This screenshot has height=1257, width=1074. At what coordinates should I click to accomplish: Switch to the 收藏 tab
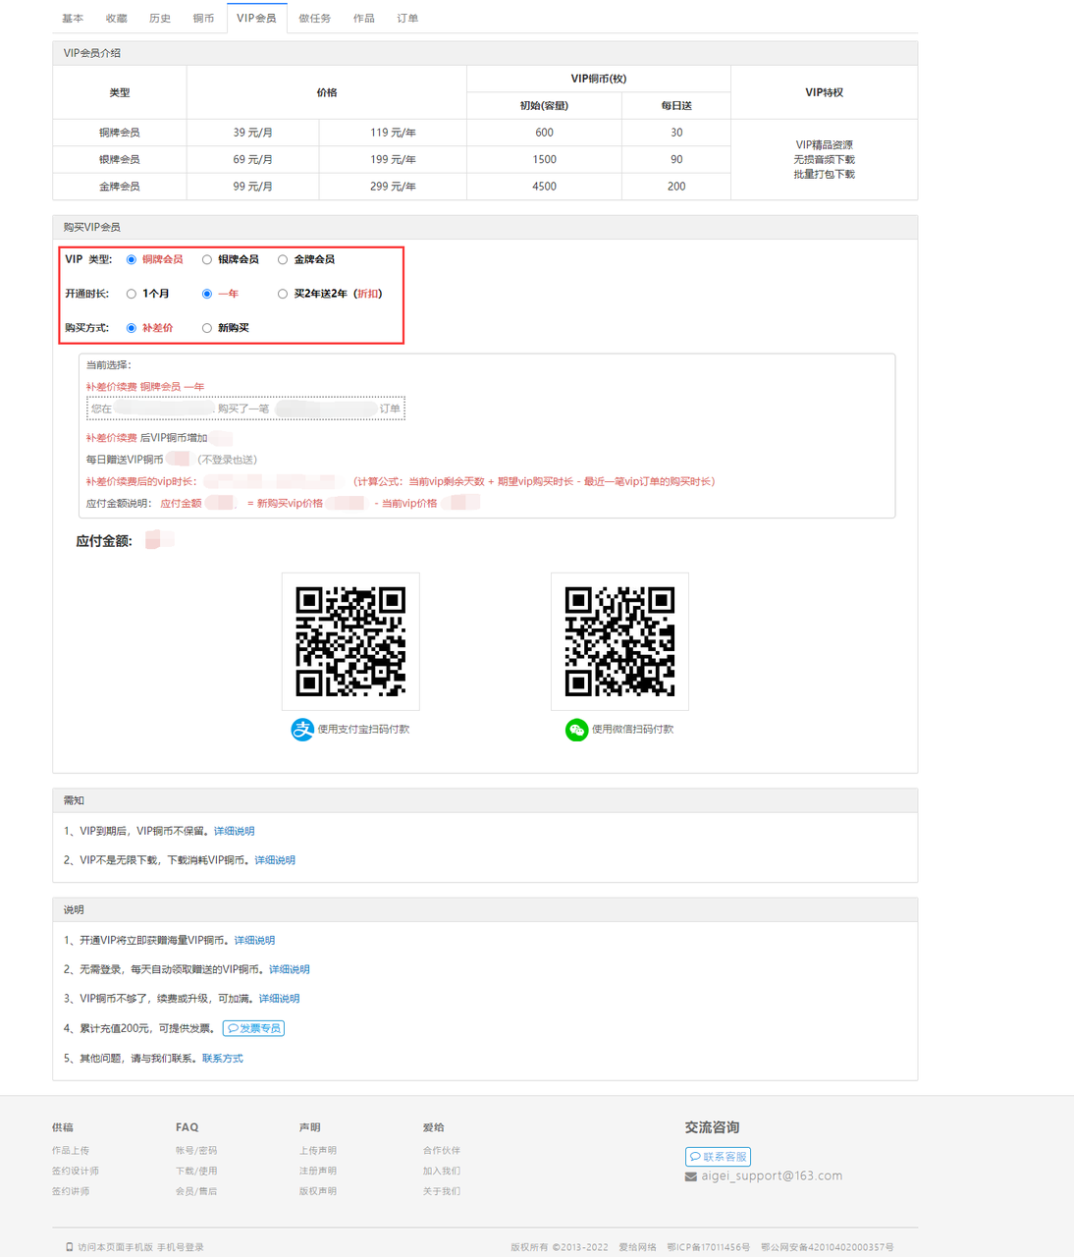pos(117,19)
